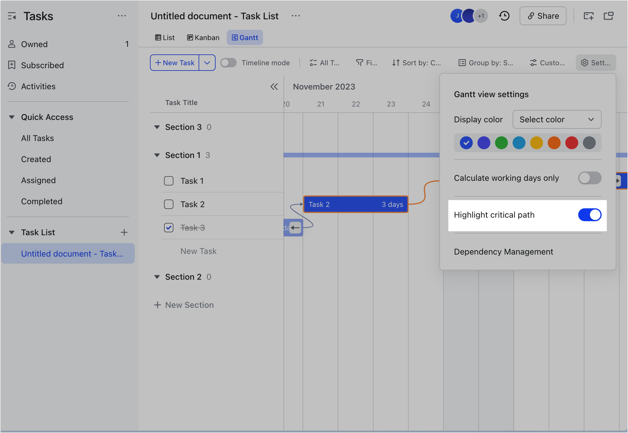Screen dimensions: 628x433
Task: Collapse Section 1 in the task list
Action: point(157,155)
